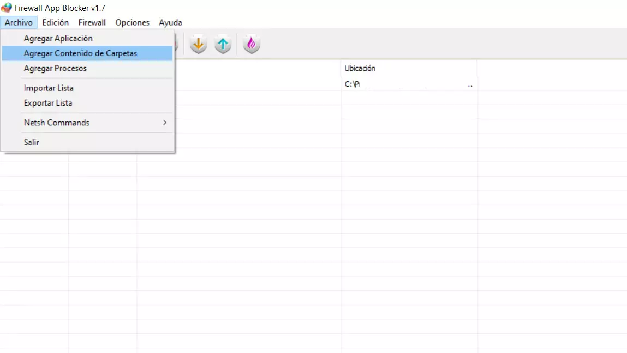The image size is (627, 353).
Task: Click the Ubicación column header
Action: point(409,68)
